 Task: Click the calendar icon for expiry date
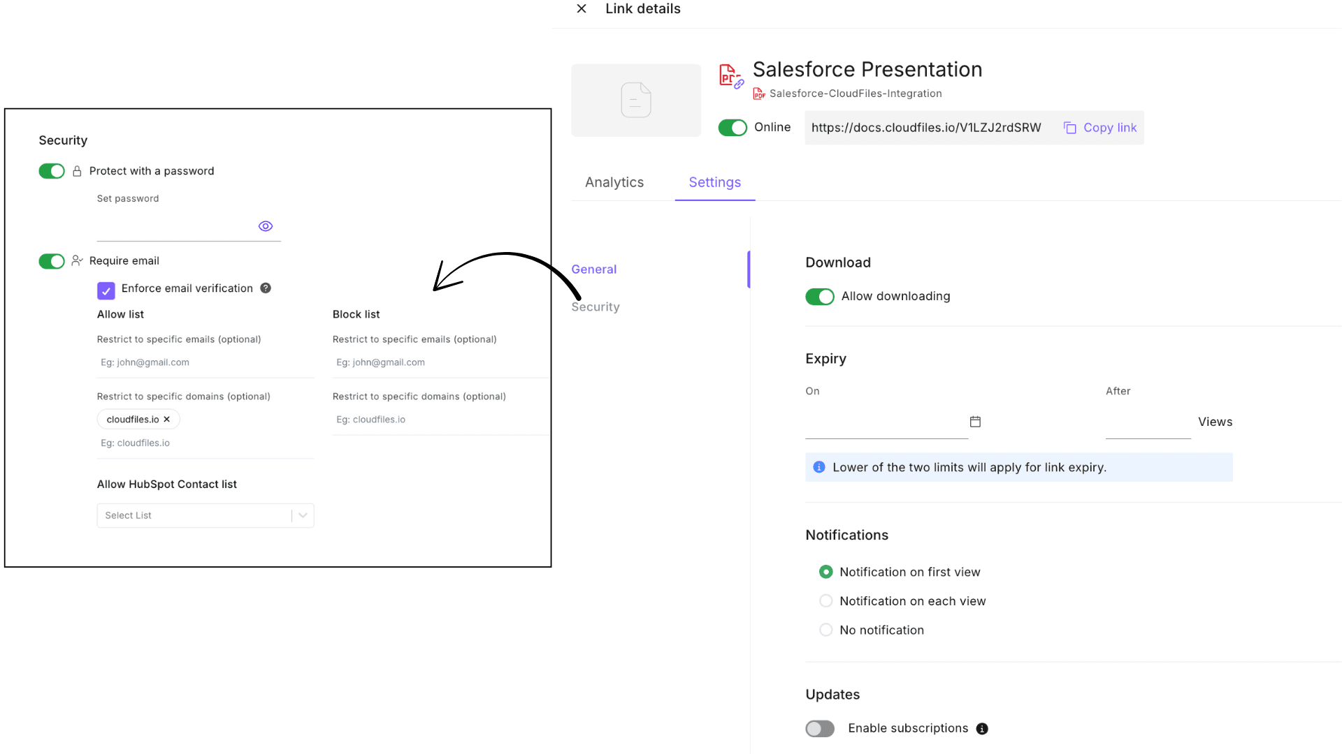(x=975, y=422)
